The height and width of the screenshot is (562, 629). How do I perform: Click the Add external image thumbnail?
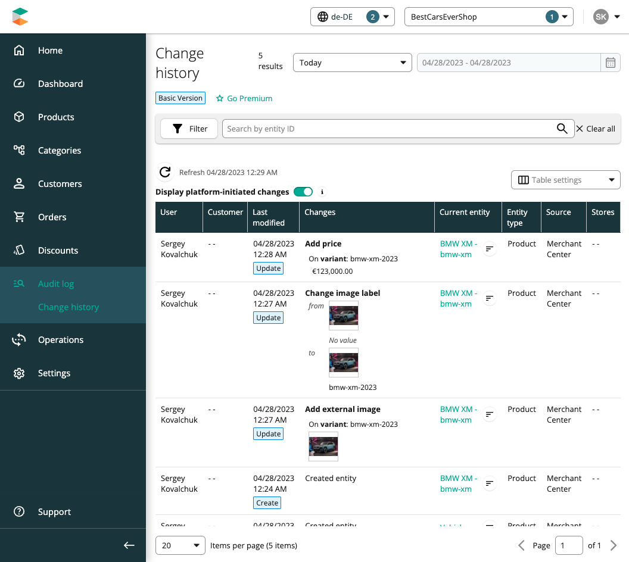(323, 447)
